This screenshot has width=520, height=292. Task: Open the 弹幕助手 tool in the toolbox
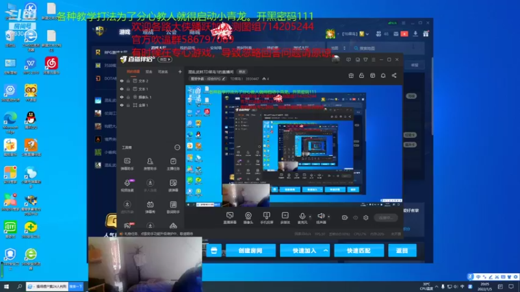click(127, 164)
